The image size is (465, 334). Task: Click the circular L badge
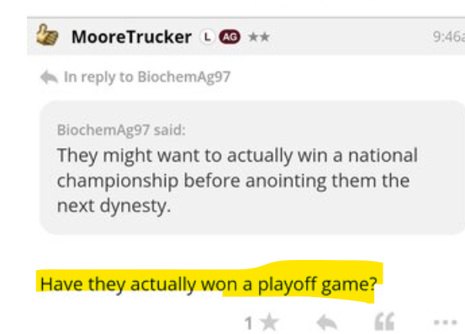207,37
